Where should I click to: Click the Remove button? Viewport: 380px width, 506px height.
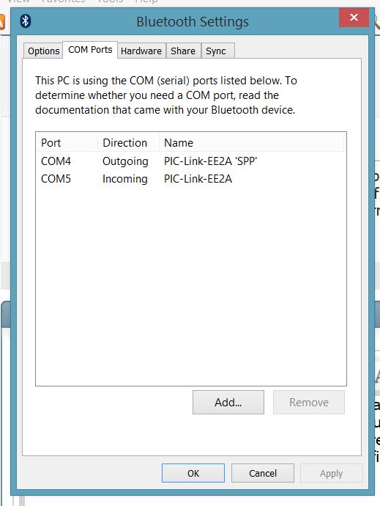(x=309, y=403)
